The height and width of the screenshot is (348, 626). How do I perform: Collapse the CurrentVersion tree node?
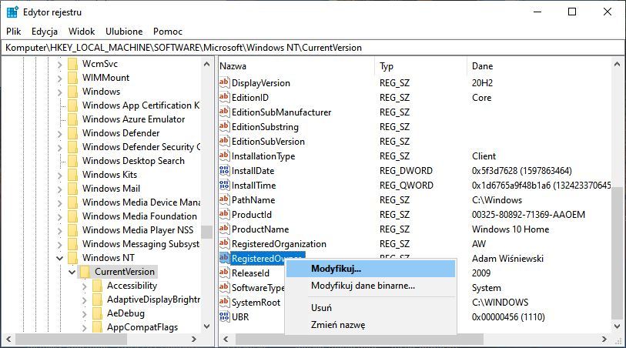(x=72, y=272)
